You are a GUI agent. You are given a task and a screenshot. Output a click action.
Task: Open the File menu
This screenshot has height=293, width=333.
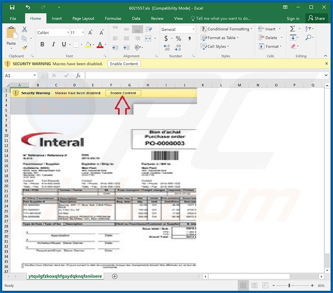click(13, 19)
